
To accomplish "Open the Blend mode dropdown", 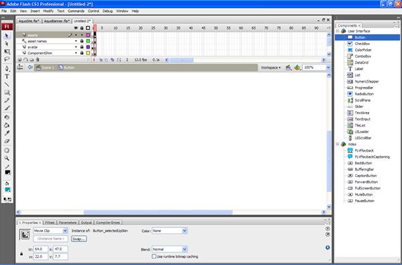I will click(170, 249).
